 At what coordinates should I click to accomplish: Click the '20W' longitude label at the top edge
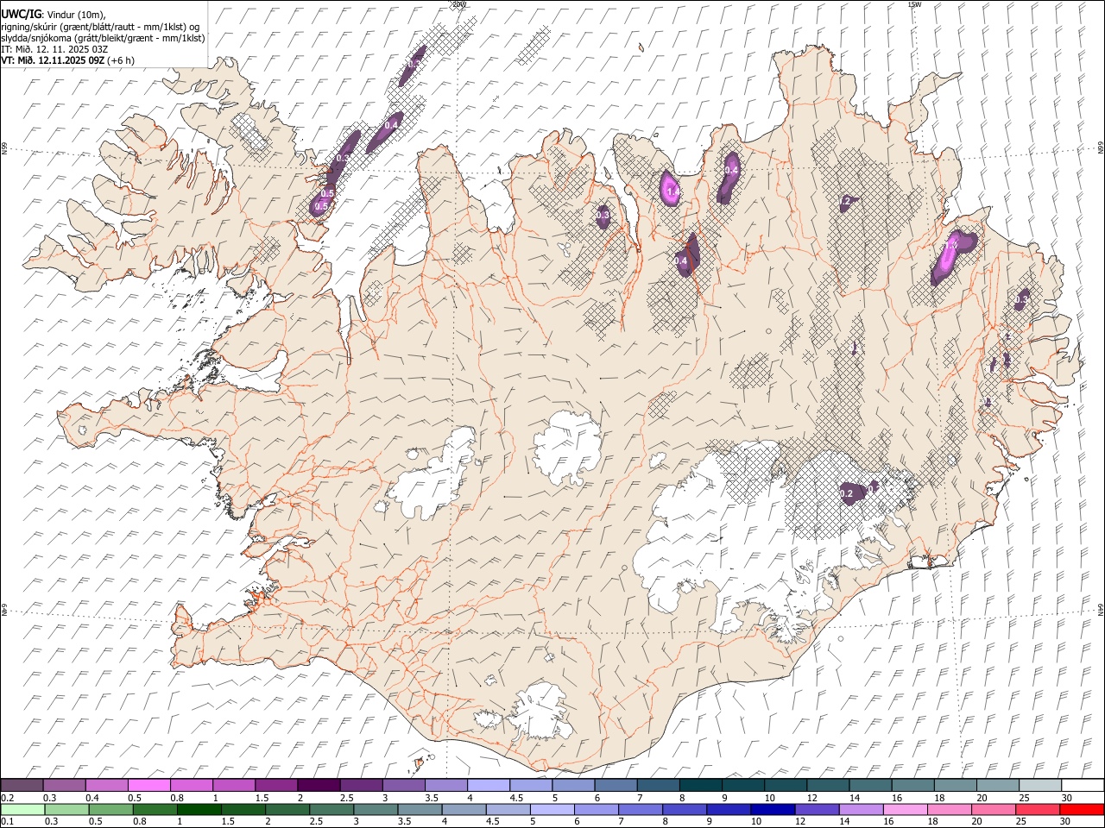459,4
